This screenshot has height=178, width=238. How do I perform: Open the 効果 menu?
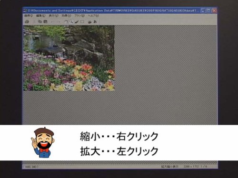coord(66,16)
